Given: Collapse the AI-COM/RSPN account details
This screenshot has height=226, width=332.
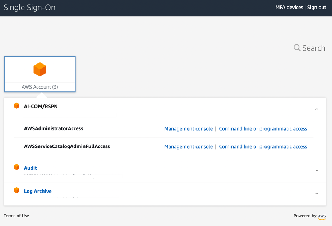Looking at the screenshot, I should click(x=317, y=108).
